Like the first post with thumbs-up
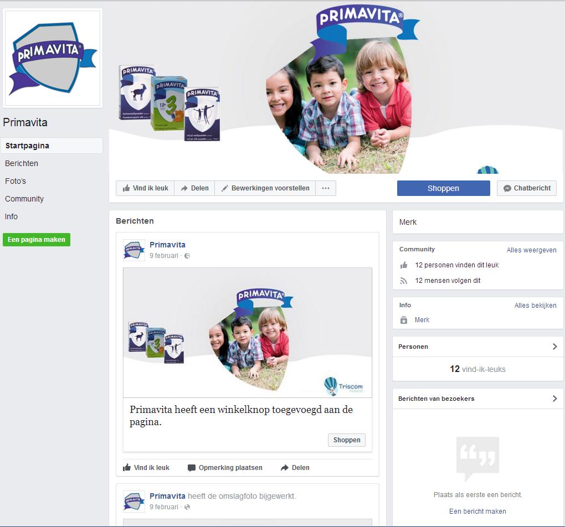The height and width of the screenshot is (527, 565). tap(146, 468)
